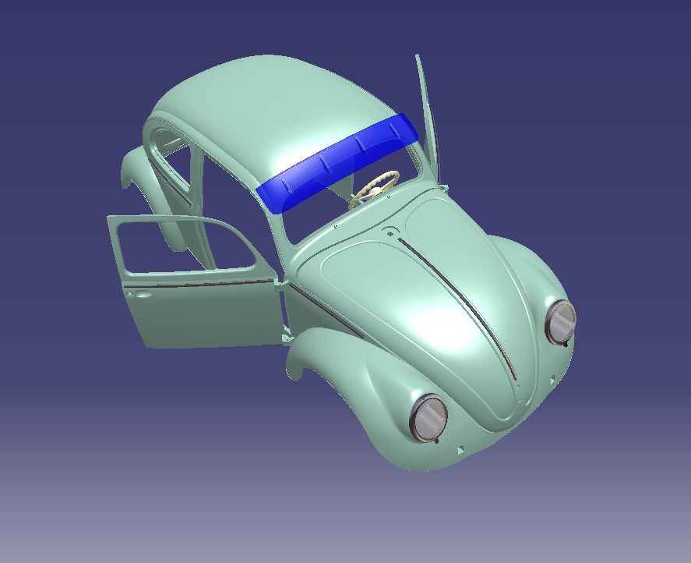Screen dimensions: 691x563
Task: Select the front hood lid surface
Action: point(418,309)
